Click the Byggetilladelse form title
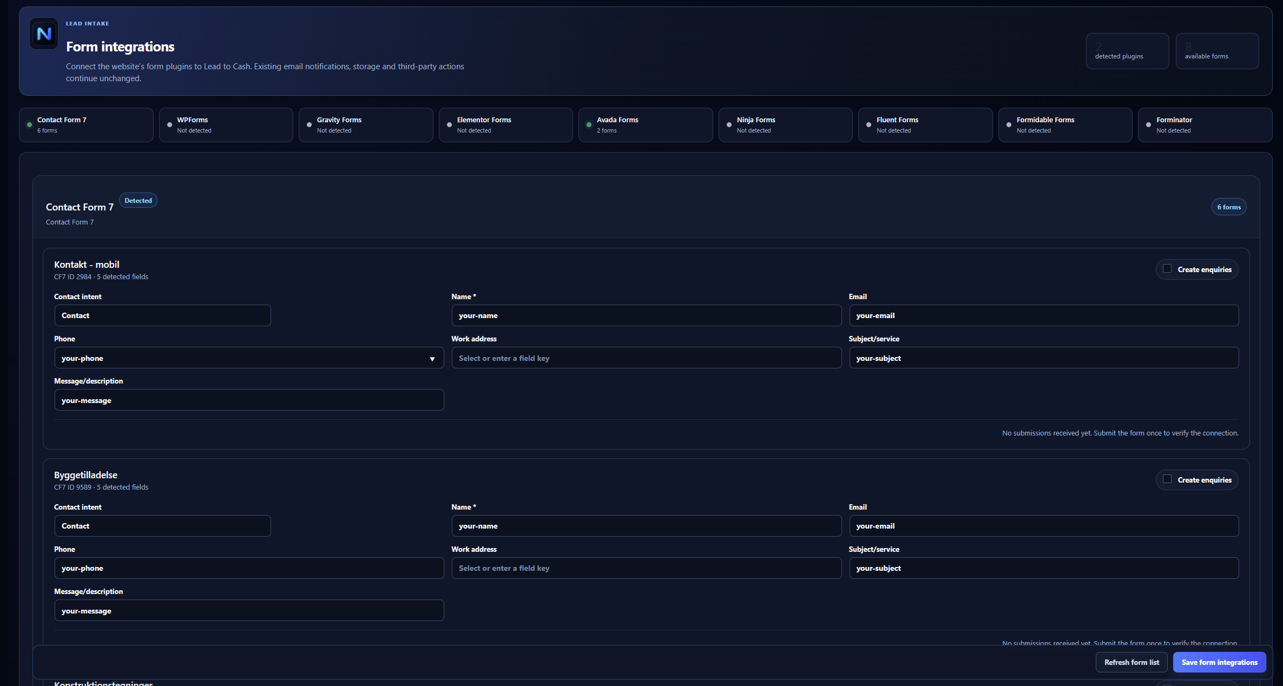1283x686 pixels. [x=85, y=475]
